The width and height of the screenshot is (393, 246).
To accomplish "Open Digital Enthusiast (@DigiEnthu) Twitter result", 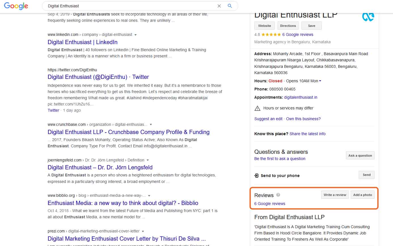I will (98, 77).
